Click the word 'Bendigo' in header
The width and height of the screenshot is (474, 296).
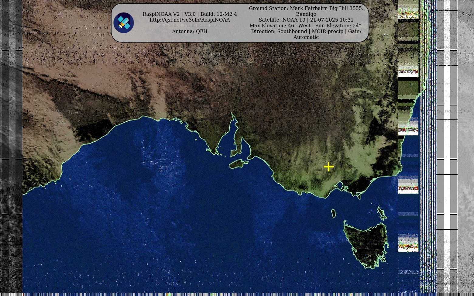pos(306,14)
